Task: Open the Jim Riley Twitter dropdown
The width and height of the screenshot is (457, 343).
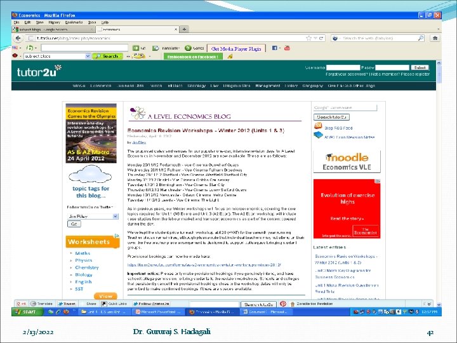Action: (x=116, y=216)
